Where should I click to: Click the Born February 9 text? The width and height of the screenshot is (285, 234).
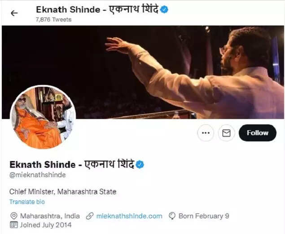pyautogui.click(x=204, y=216)
